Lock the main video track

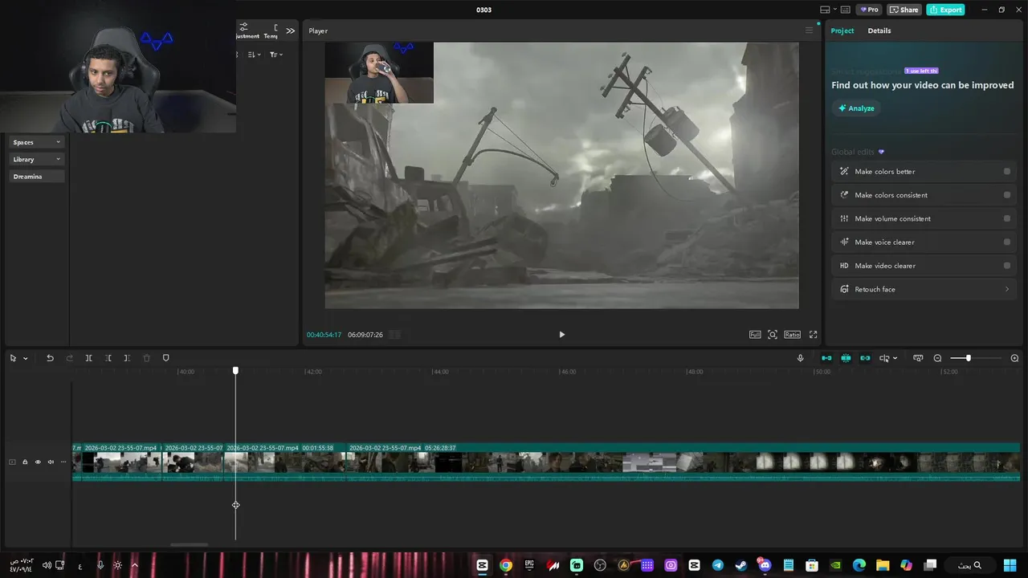point(25,462)
